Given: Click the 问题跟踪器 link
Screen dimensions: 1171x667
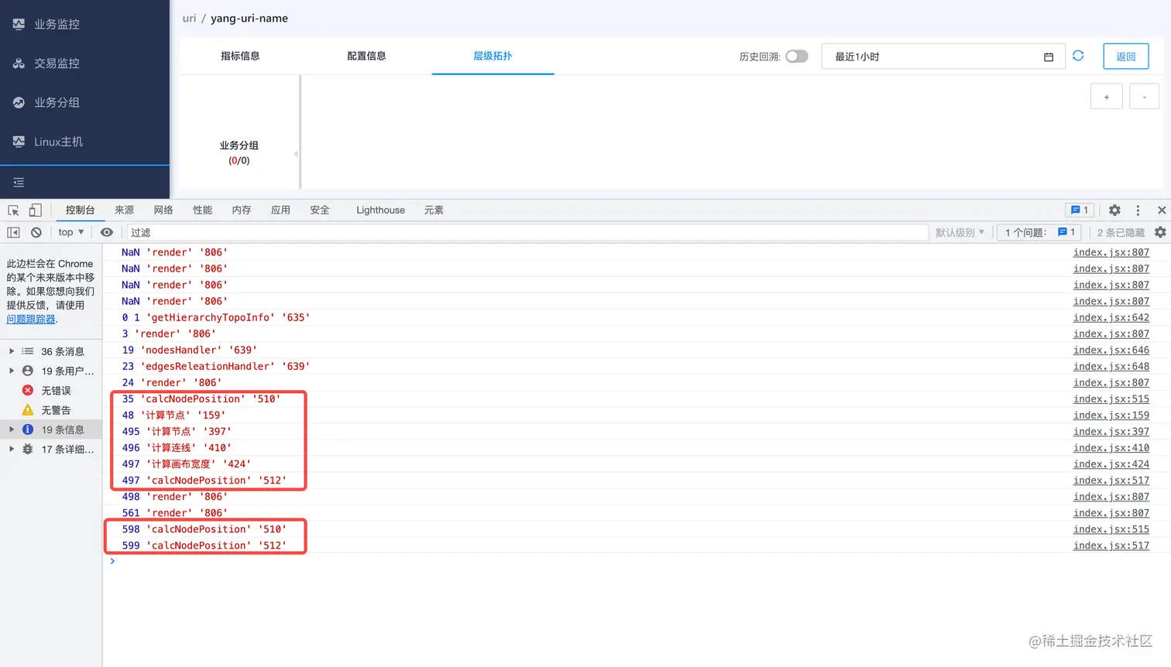Looking at the screenshot, I should (x=31, y=320).
